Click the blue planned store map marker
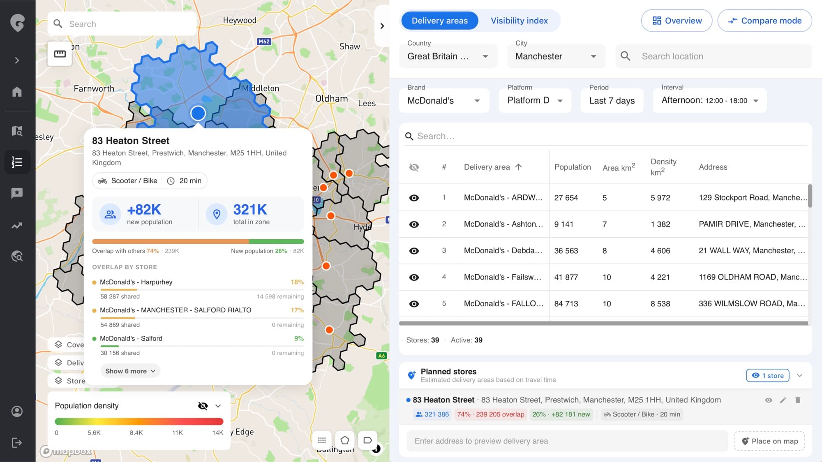 coord(198,113)
